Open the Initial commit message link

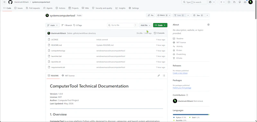[x=102, y=40]
